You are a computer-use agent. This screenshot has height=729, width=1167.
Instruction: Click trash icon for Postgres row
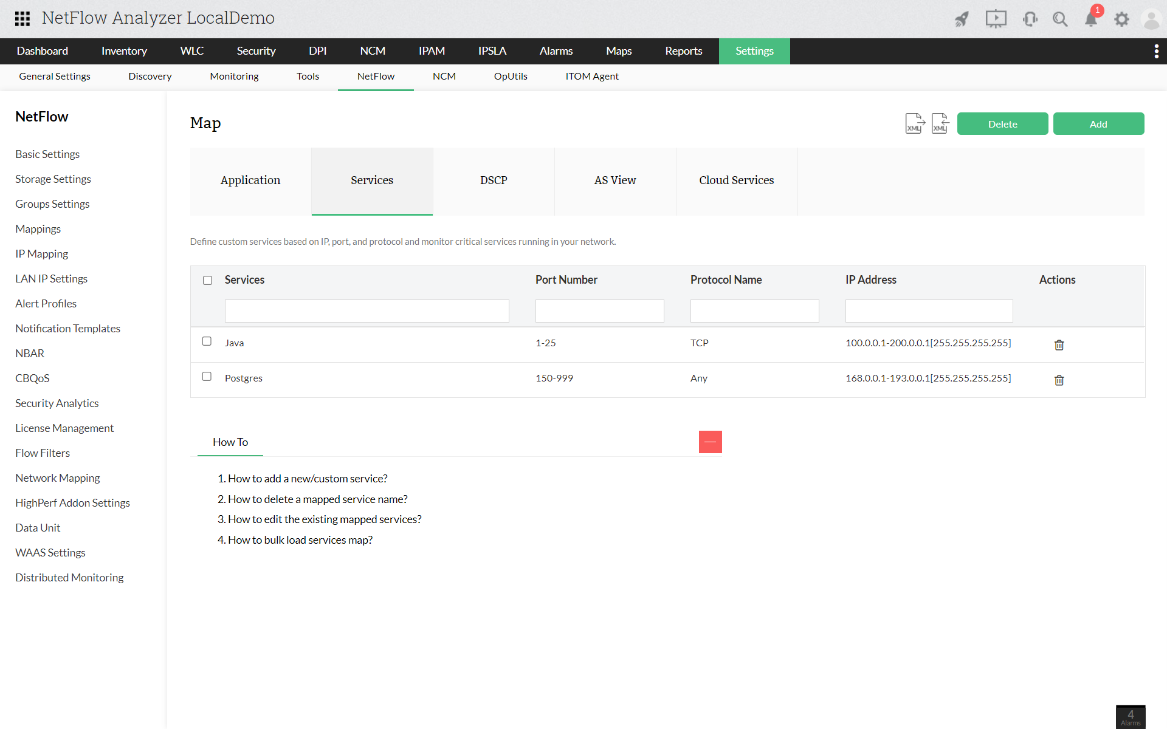click(x=1059, y=380)
